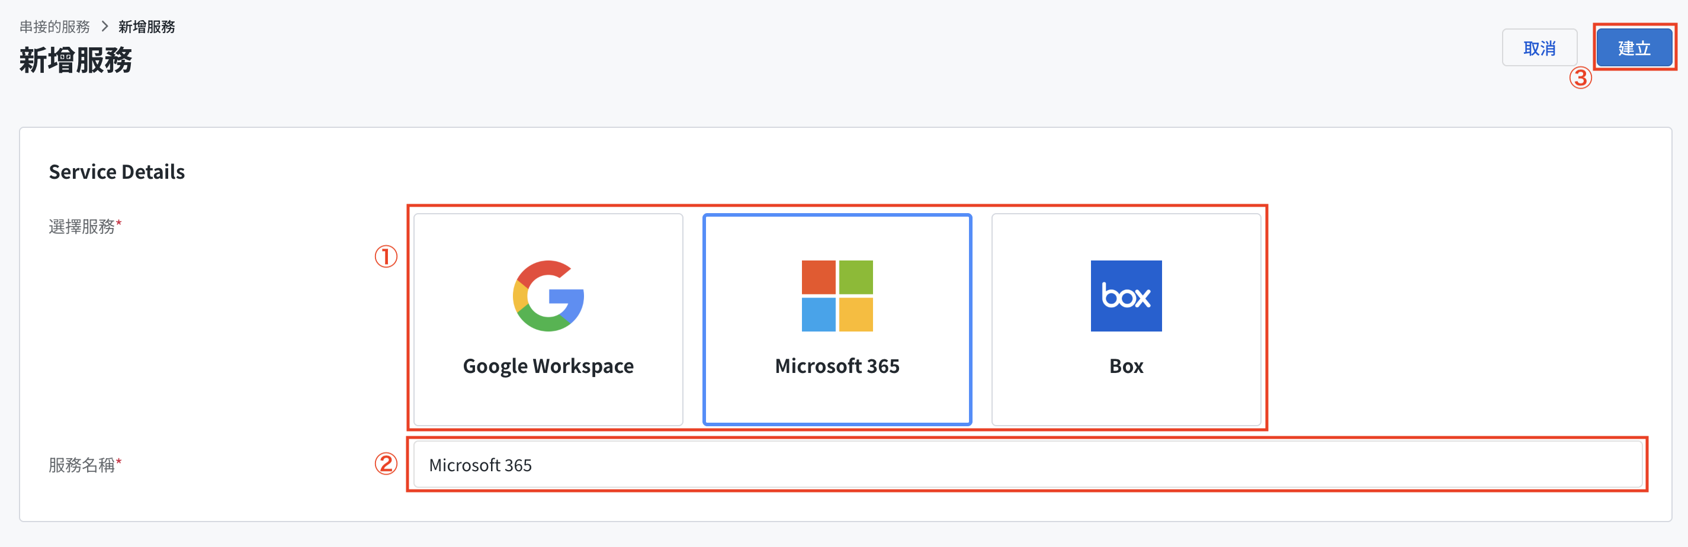Click the Microsoft 365 card label
Screen dimensions: 1688x547
(x=837, y=366)
